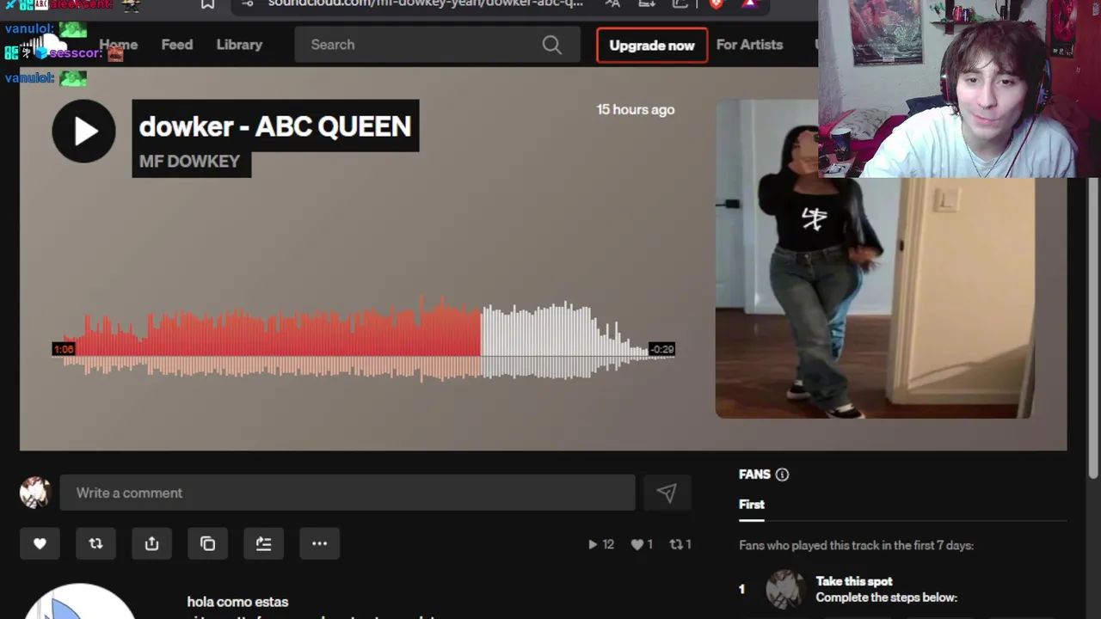Click the soundcloud.com URL in the address bar

pos(425,3)
